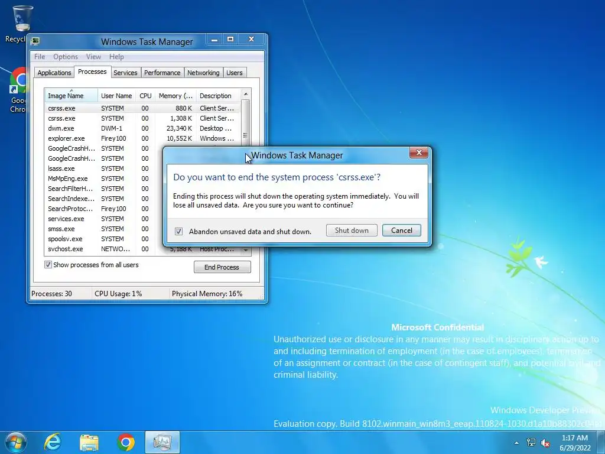Click process list scroll up arrow
The width and height of the screenshot is (605, 454).
pyautogui.click(x=245, y=94)
